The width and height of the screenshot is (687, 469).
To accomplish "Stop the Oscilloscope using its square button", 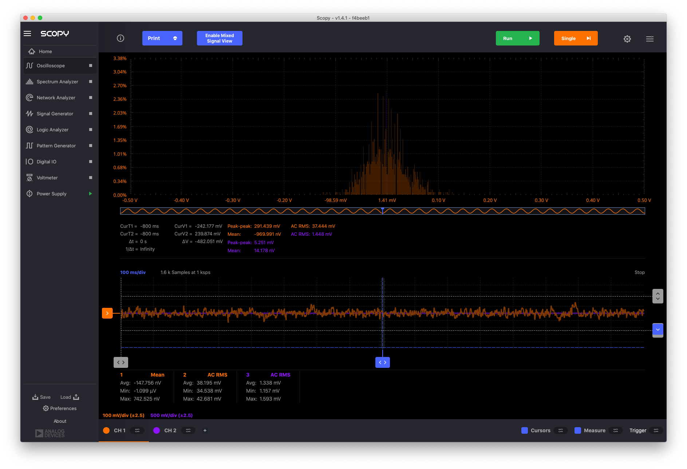I will (x=91, y=65).
